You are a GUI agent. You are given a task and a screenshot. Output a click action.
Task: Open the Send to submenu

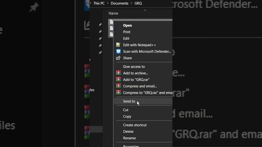pos(129,101)
